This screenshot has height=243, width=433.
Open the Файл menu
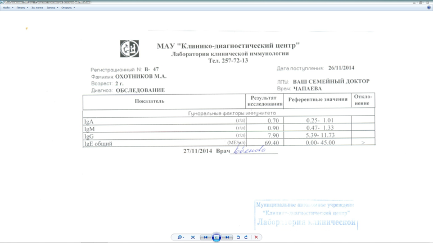click(x=7, y=8)
